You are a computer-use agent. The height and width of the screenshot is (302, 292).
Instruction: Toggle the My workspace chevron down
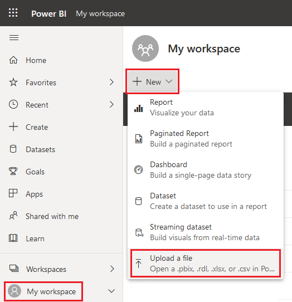tap(111, 291)
